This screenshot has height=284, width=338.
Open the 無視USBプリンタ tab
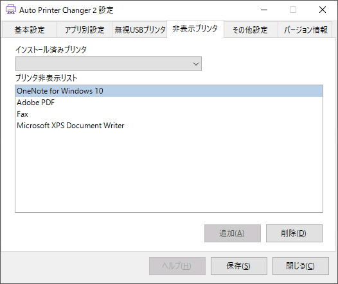pyautogui.click(x=139, y=29)
